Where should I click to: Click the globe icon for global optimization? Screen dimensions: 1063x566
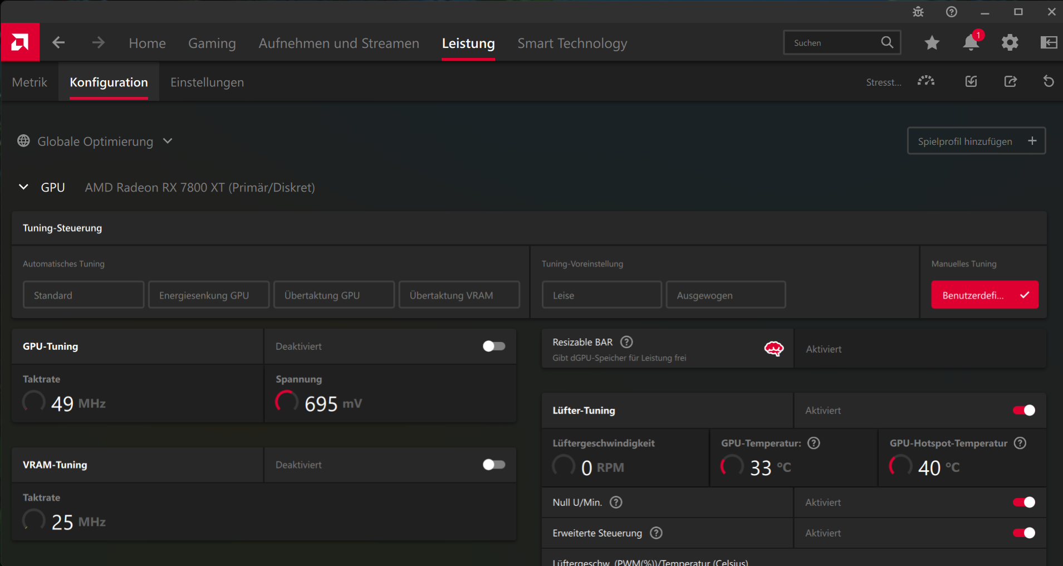coord(23,141)
